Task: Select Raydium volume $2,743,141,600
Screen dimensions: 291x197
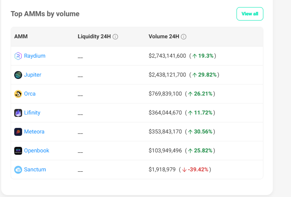Action: point(167,56)
